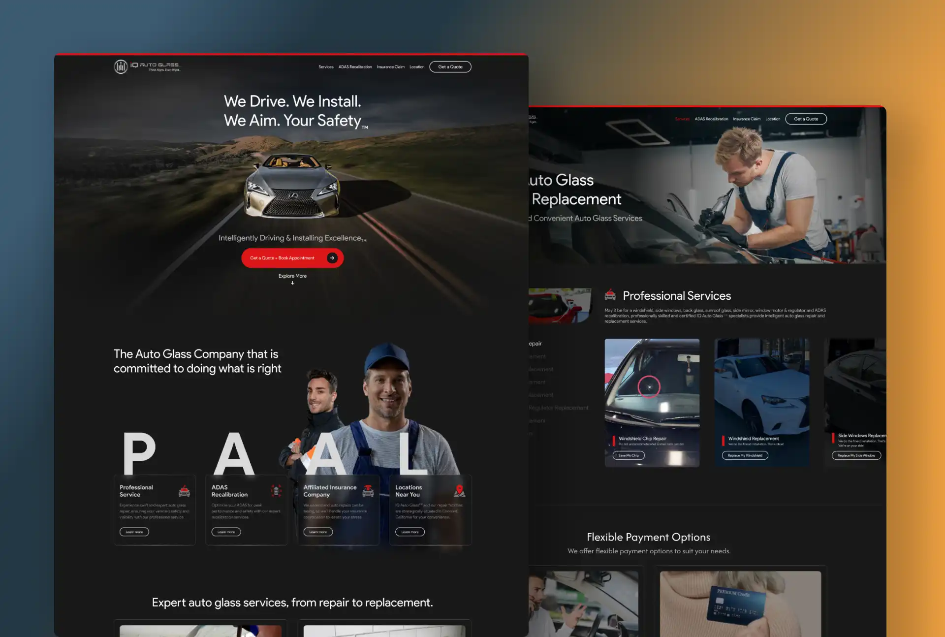Click car icon on Affiliated Insurance card
This screenshot has height=637, width=945.
[x=368, y=491]
